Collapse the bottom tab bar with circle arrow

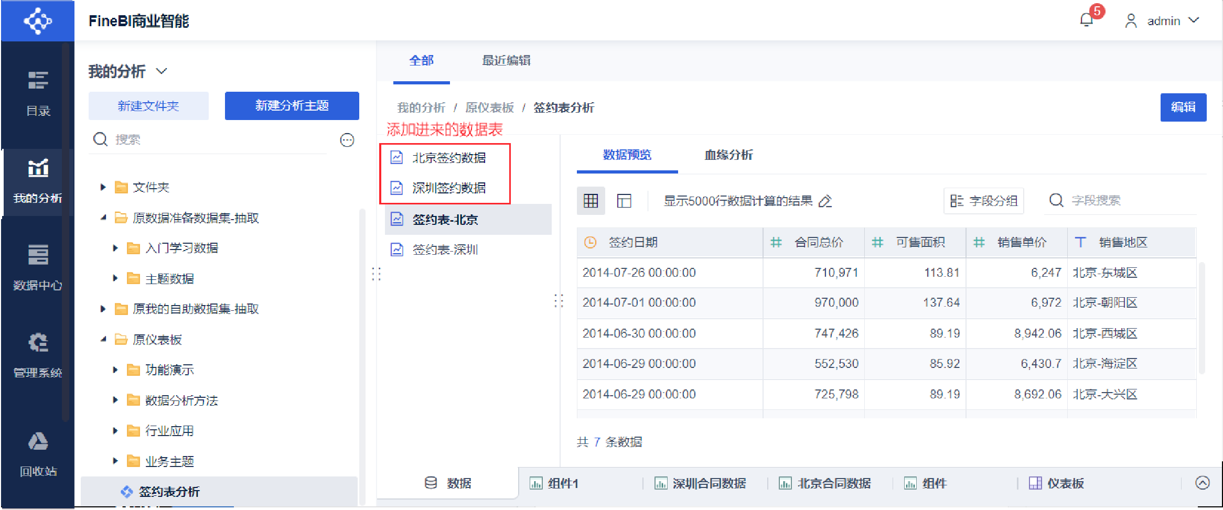tap(1203, 483)
